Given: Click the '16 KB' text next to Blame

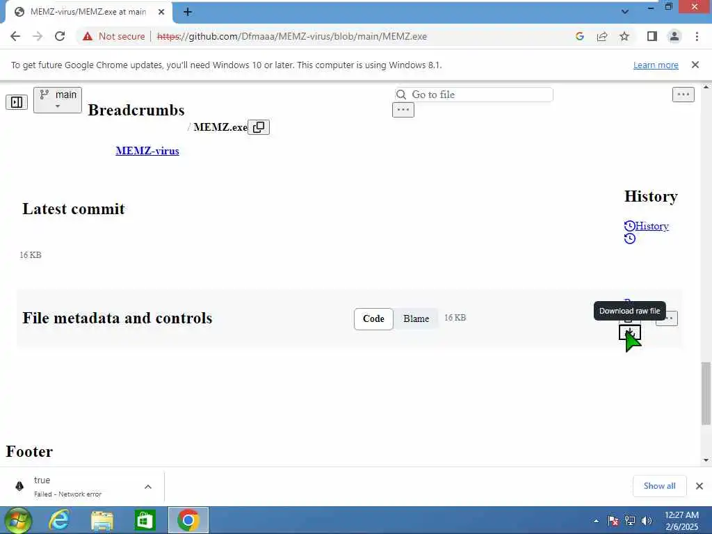Looking at the screenshot, I should [x=455, y=318].
